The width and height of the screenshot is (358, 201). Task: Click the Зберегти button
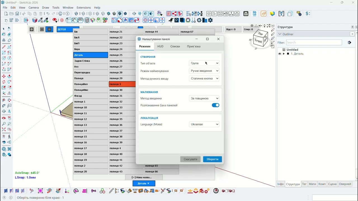click(x=212, y=159)
